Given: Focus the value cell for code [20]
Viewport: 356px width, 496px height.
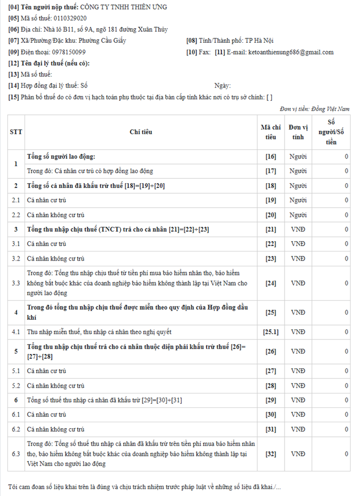Looking at the screenshot, I should 331,214.
